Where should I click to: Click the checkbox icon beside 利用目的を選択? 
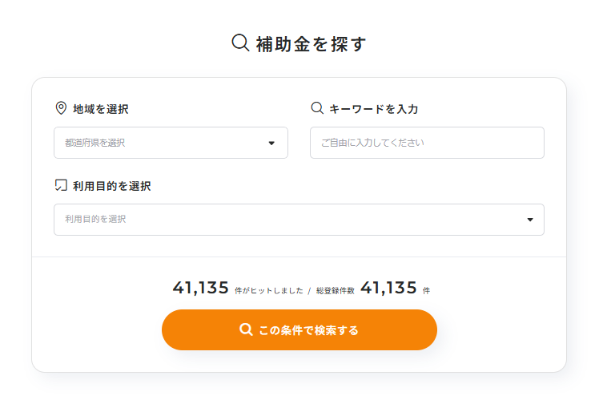(61, 185)
